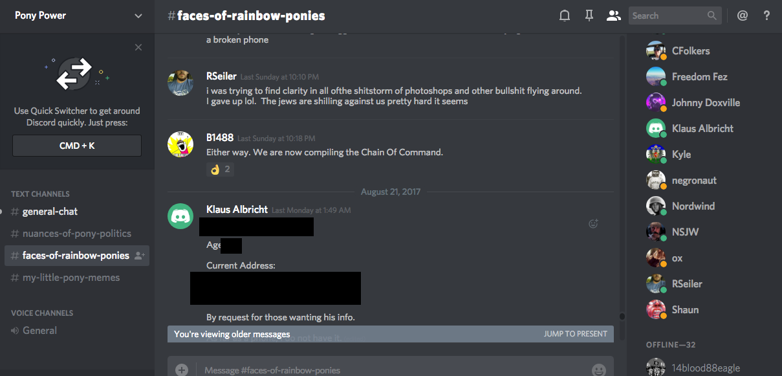This screenshot has height=376, width=782.
Task: Click Jump to Present
Action: [575, 334]
